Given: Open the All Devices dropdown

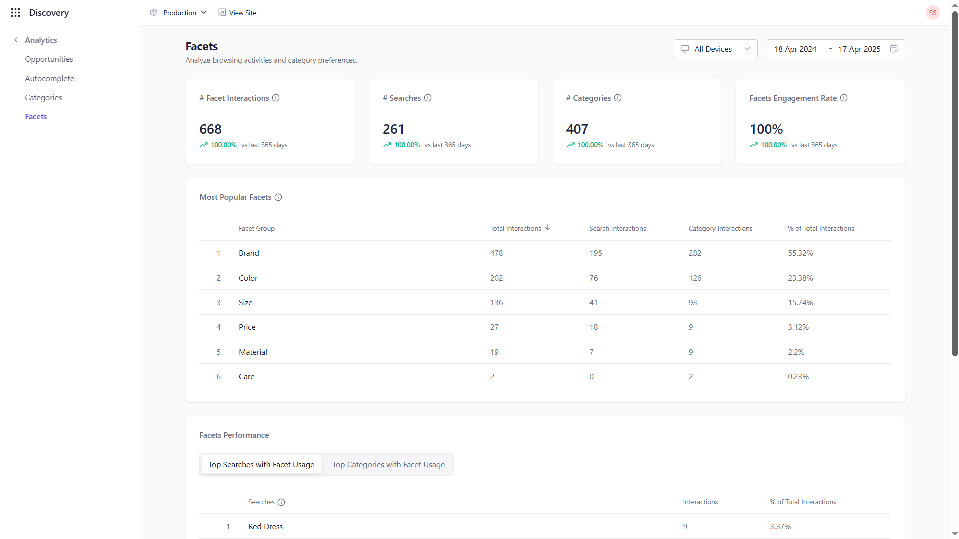Looking at the screenshot, I should [x=715, y=49].
